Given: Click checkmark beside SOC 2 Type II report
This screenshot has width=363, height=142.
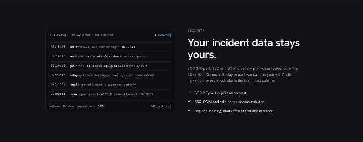Looking at the screenshot, I should click(189, 93).
